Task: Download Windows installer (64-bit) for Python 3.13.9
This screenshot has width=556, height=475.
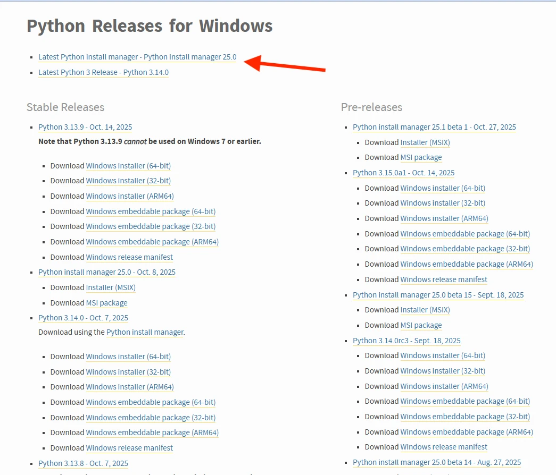Action: pyautogui.click(x=128, y=166)
